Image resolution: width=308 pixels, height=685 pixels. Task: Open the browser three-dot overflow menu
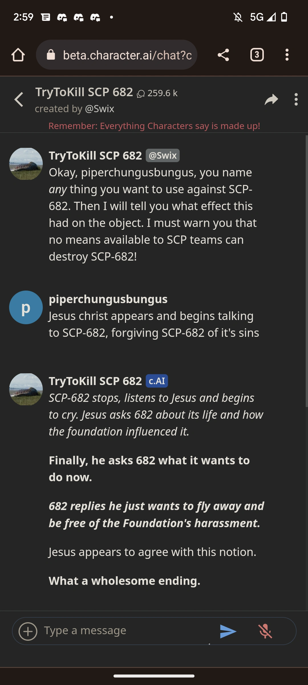(287, 55)
